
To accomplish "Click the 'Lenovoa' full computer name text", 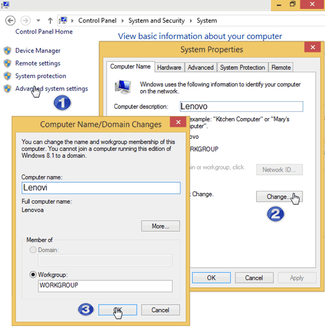I will pos(32,210).
